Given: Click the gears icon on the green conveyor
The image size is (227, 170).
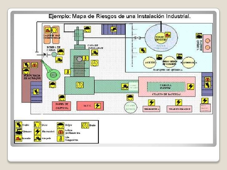Looking at the screenshot, I should point(125,87).
